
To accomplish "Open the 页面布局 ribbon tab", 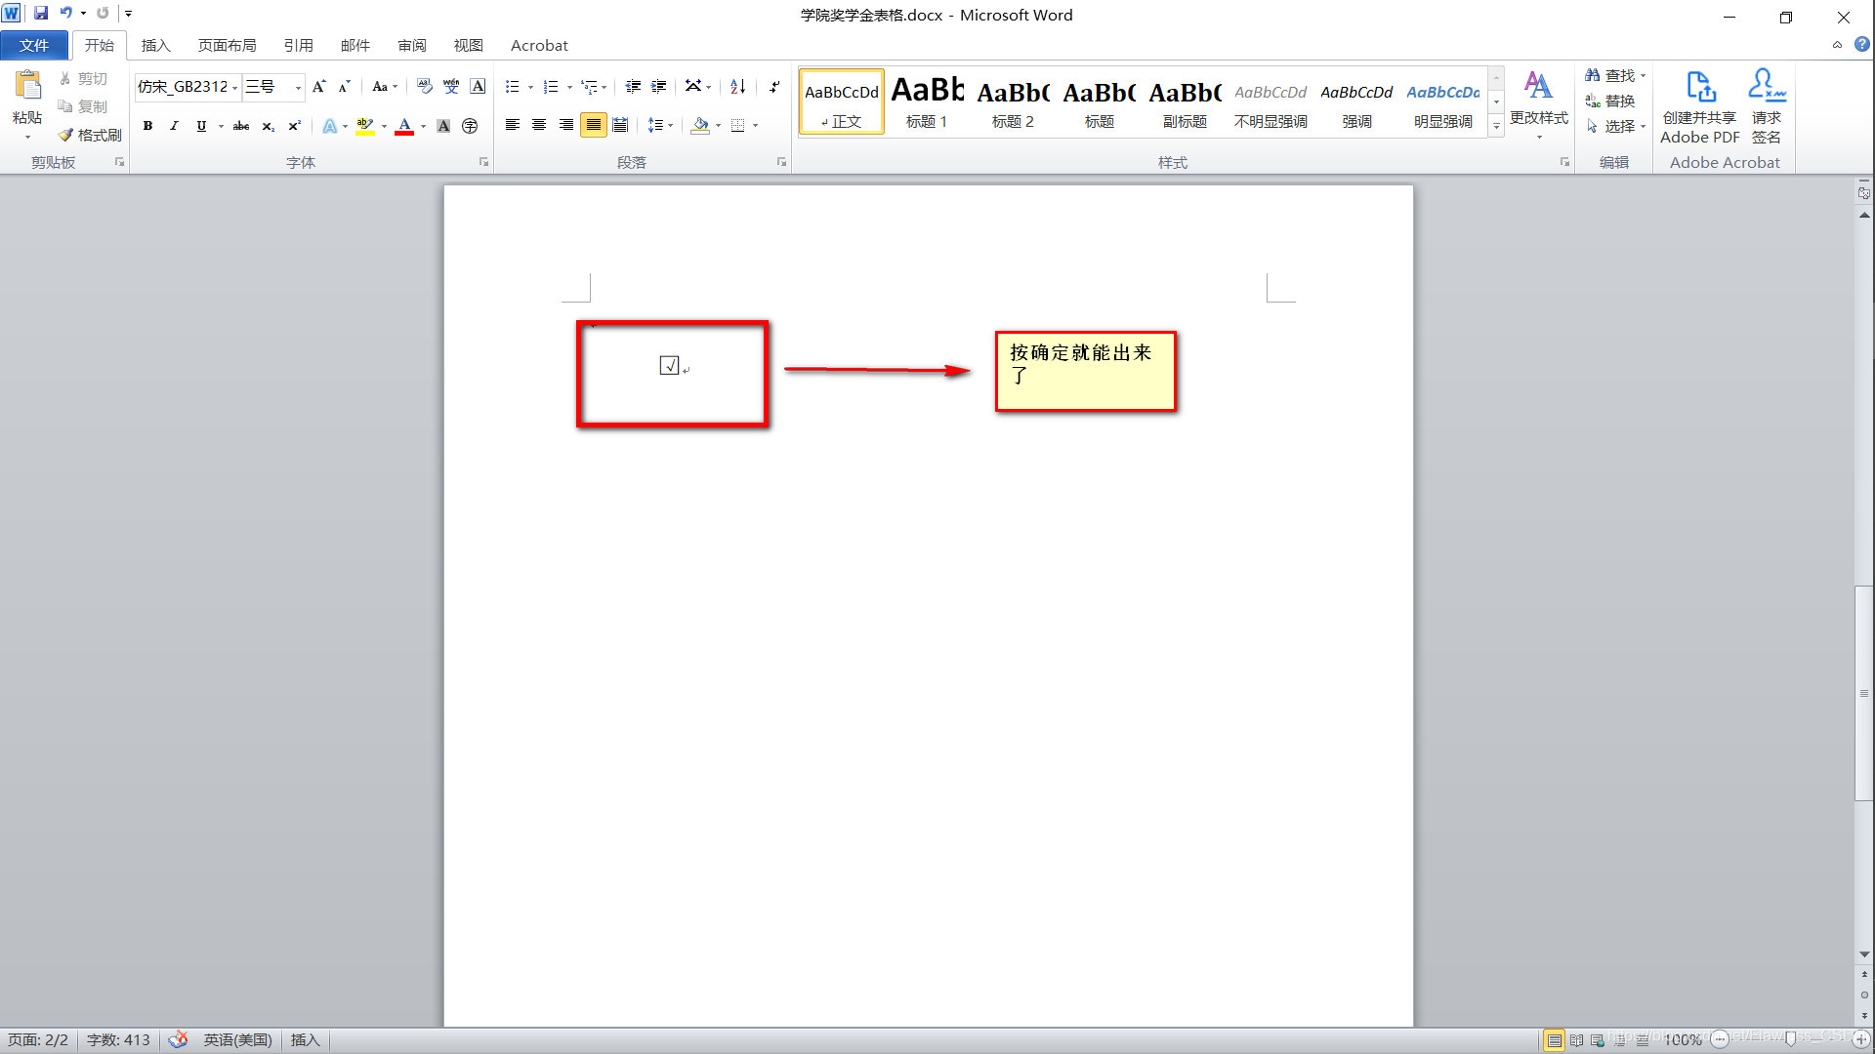I will [x=227, y=45].
